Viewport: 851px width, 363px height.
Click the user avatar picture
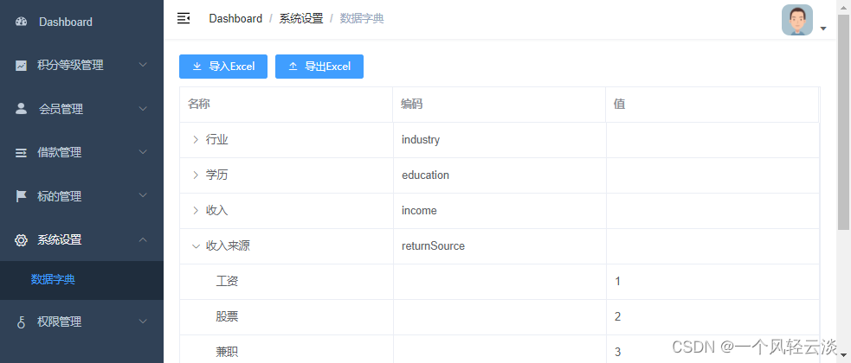point(796,20)
